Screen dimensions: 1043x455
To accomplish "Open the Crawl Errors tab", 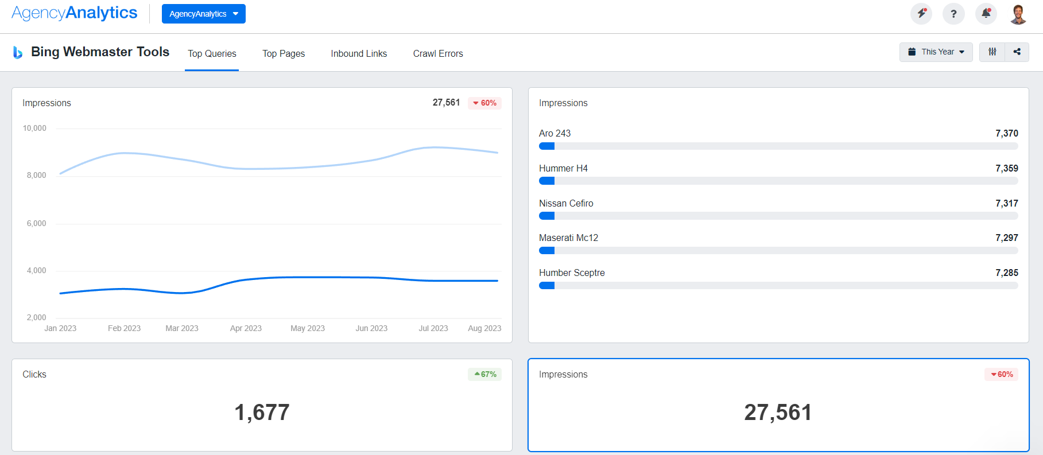I will (437, 53).
